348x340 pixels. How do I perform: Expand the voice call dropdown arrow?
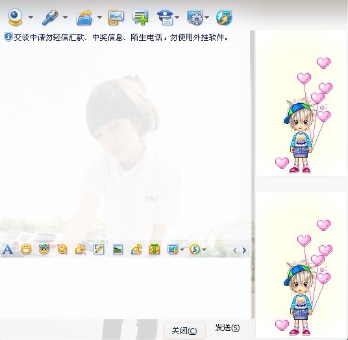coord(65,18)
